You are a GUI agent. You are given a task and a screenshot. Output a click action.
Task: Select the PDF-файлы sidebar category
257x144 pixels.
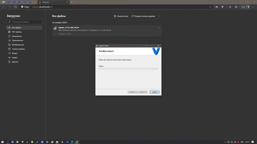coord(24,32)
